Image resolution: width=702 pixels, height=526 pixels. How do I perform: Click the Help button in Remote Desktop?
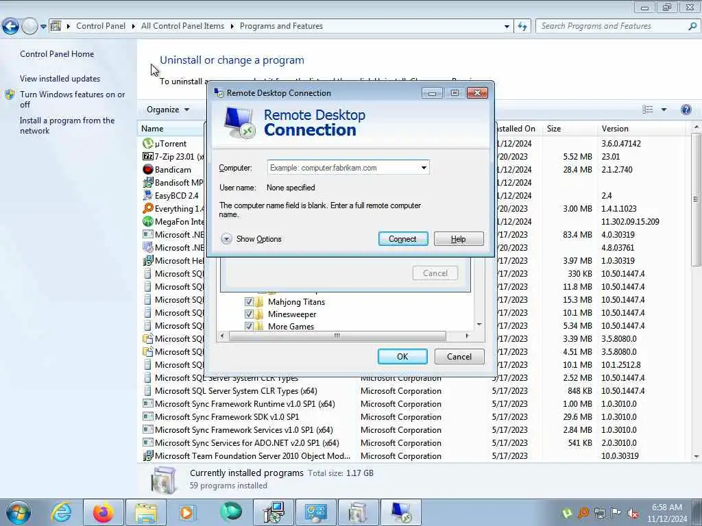(459, 239)
